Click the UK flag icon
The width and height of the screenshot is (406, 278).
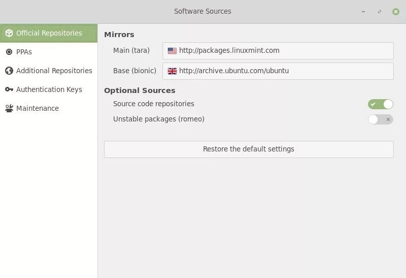click(173, 71)
